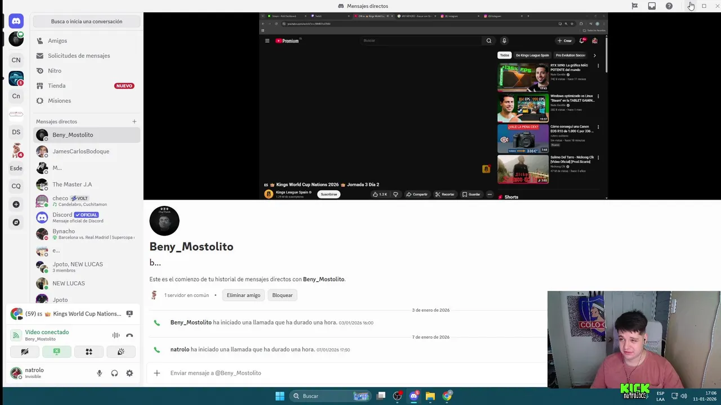
Task: Open Solicitudes de mensajes
Action: point(86,56)
